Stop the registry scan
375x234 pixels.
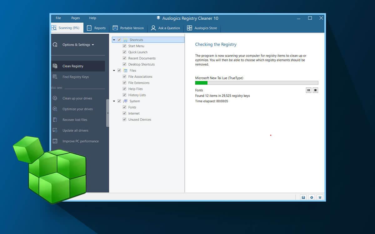click(x=315, y=90)
